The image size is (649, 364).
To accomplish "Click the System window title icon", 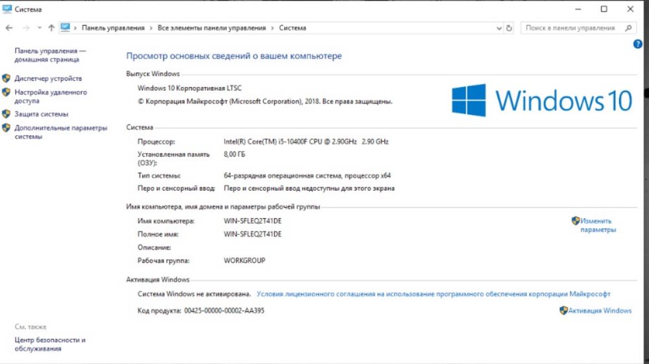I will [7, 8].
